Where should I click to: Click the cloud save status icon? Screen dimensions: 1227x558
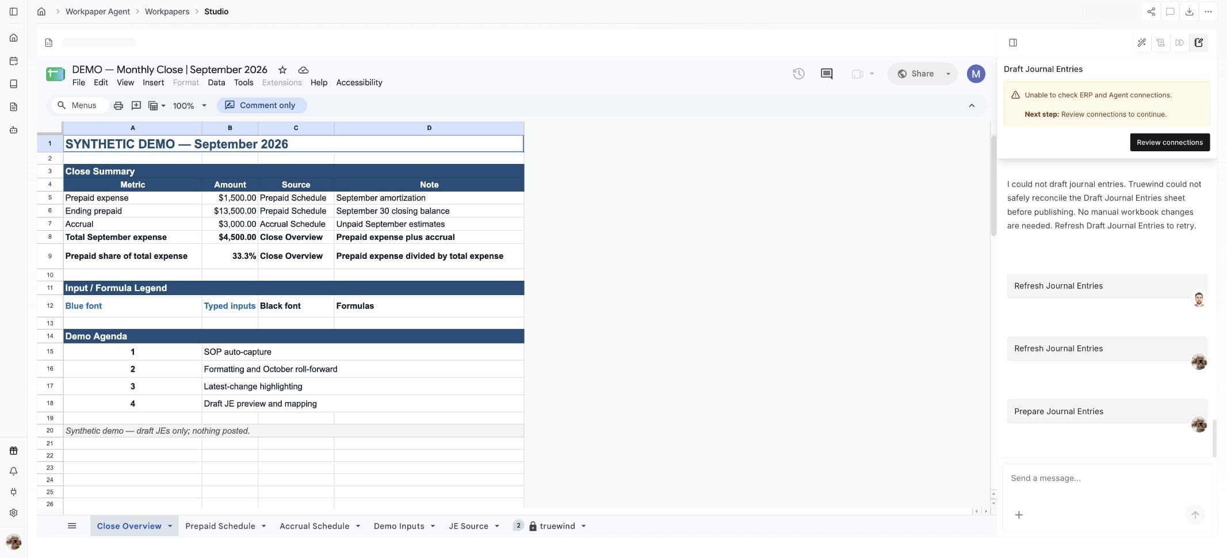[x=303, y=70]
